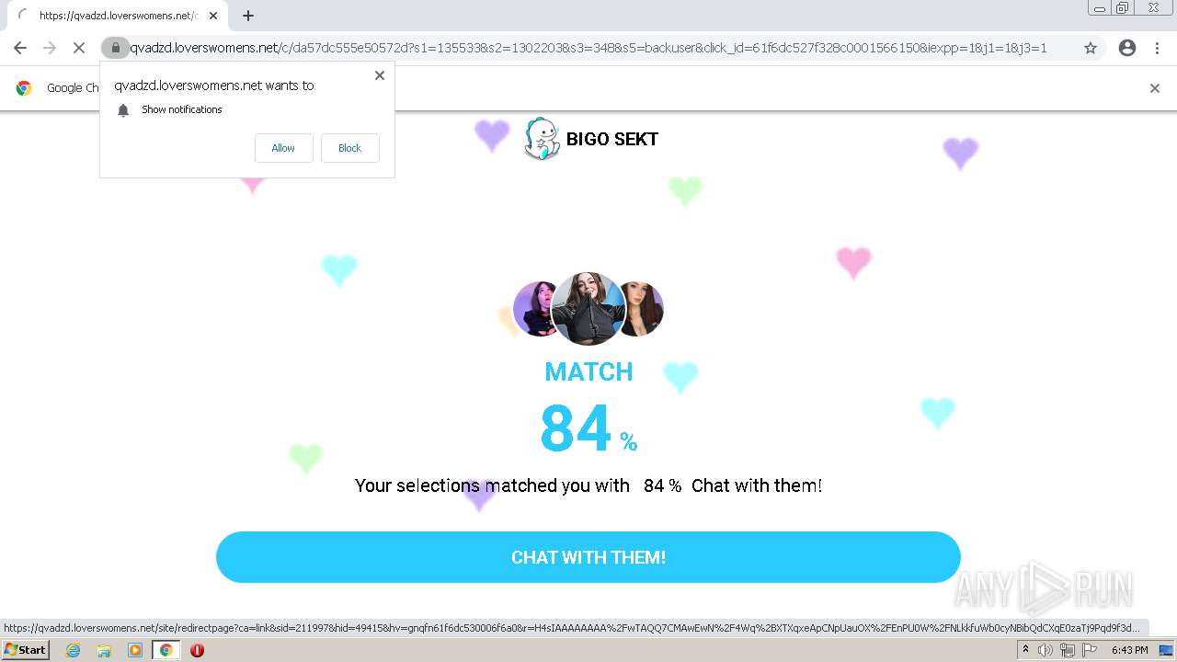The height and width of the screenshot is (662, 1177).
Task: Open a new tab with the plus button
Action: [247, 16]
